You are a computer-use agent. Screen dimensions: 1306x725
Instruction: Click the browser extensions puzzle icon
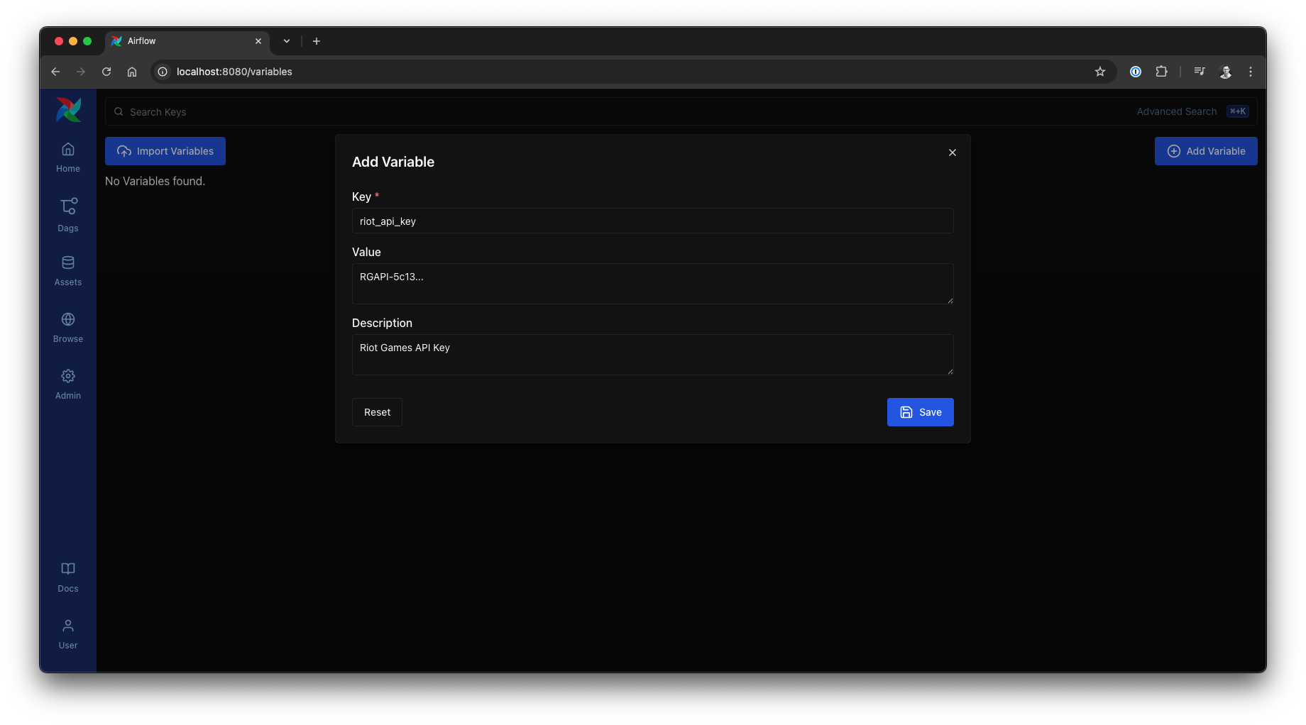[1162, 72]
